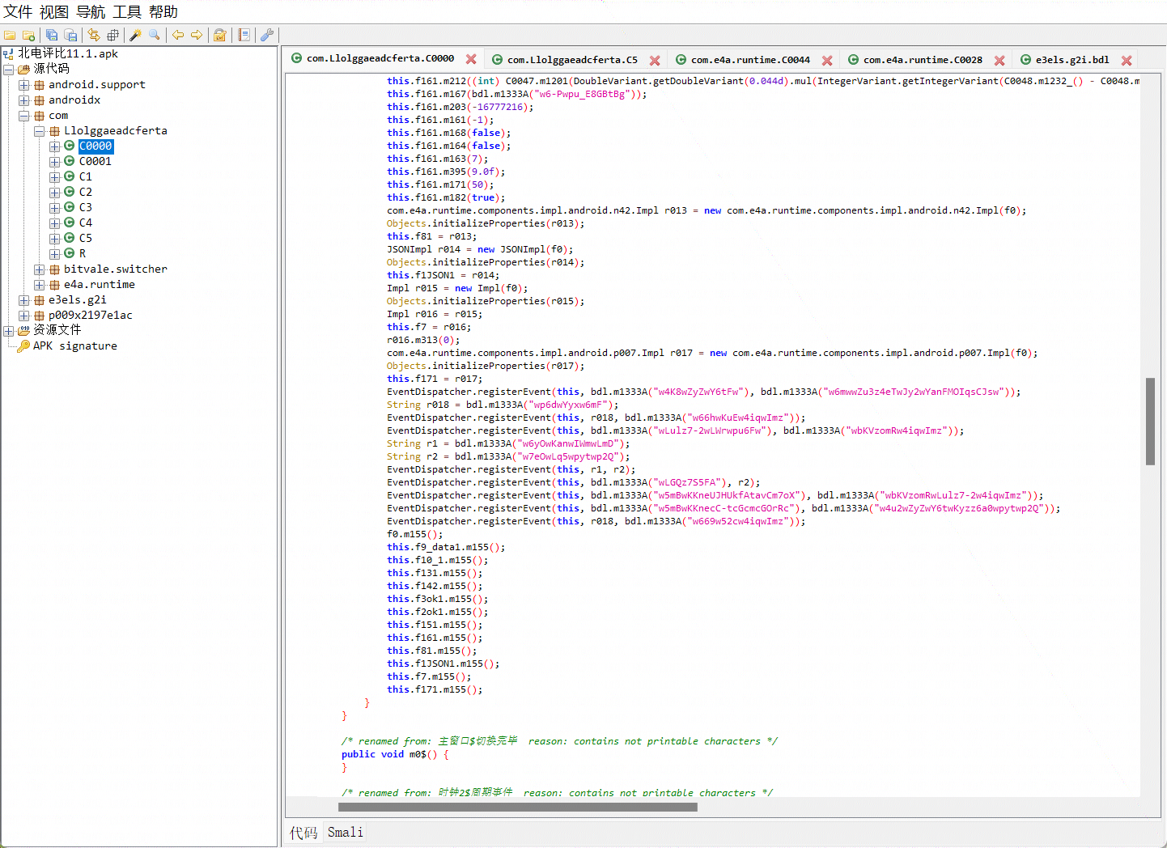Expand the bitvale.switcher package node
The width and height of the screenshot is (1167, 848).
[x=39, y=269]
